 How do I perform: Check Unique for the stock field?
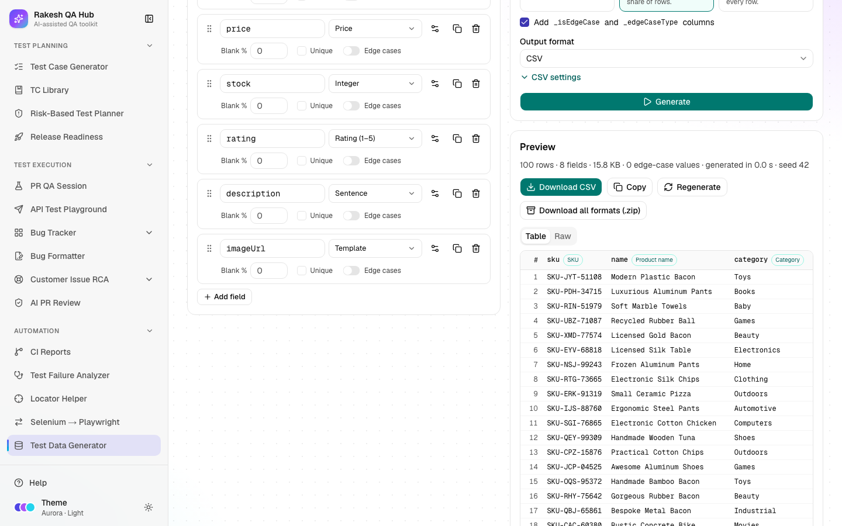(x=302, y=106)
